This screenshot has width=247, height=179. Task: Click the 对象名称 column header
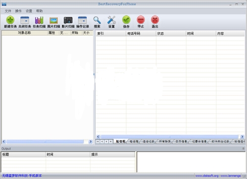(24, 33)
